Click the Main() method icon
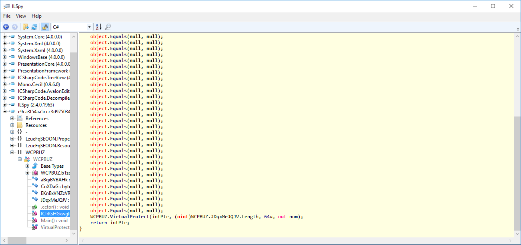The height and width of the screenshot is (245, 521). [35, 221]
